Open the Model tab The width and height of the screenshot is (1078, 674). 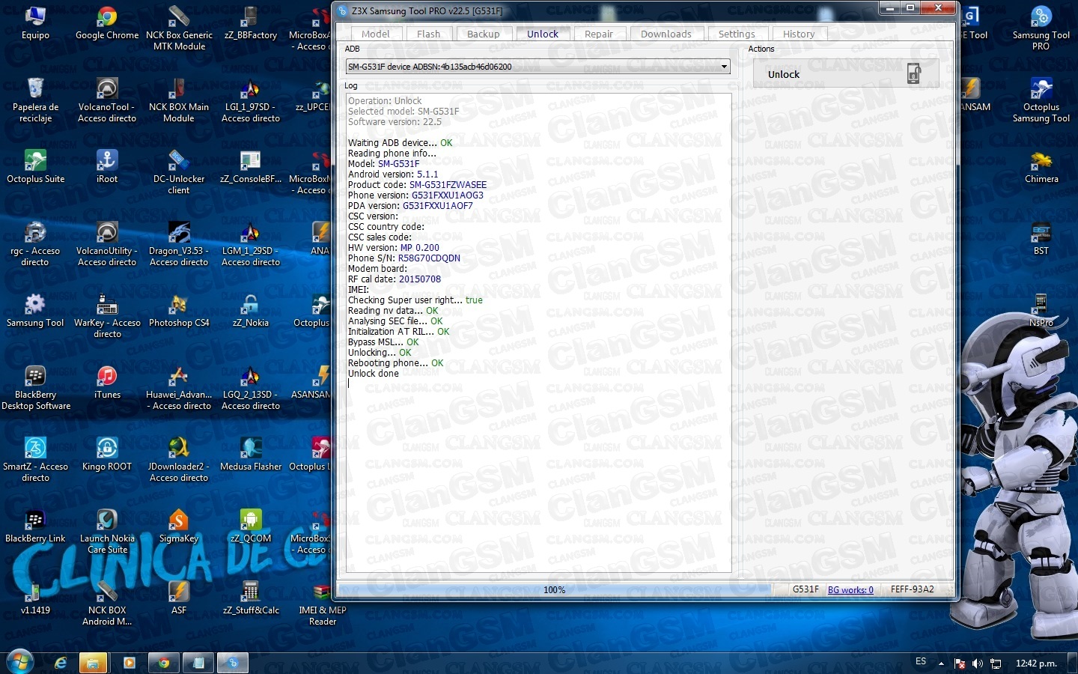point(375,34)
